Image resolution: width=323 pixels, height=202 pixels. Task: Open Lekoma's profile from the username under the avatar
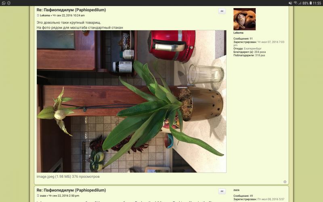(x=238, y=33)
